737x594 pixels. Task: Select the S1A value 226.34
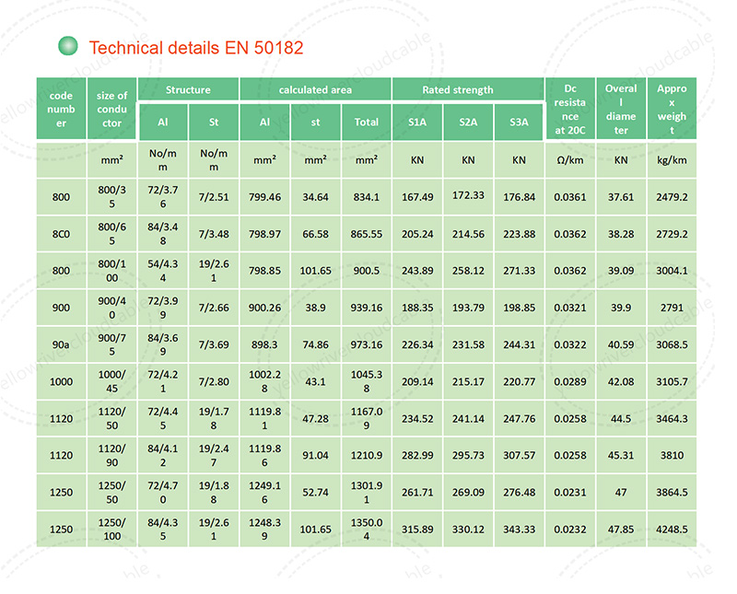(417, 344)
